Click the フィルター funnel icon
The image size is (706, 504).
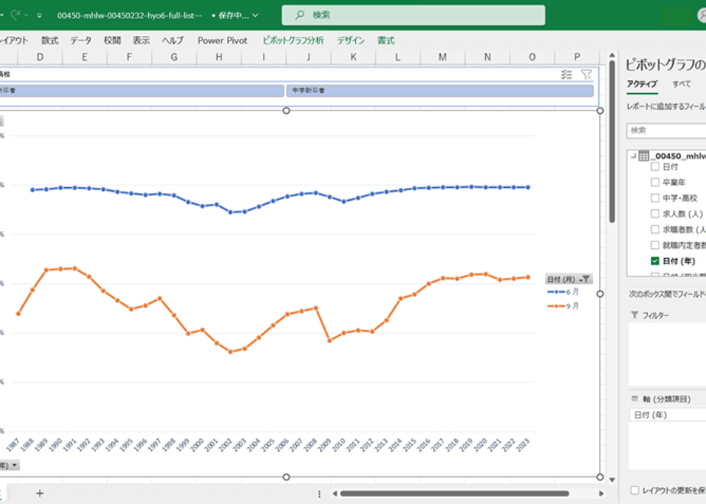point(635,315)
